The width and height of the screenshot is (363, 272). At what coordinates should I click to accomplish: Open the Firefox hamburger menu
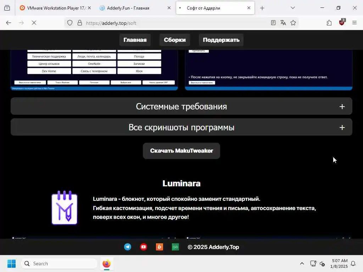pyautogui.click(x=354, y=23)
